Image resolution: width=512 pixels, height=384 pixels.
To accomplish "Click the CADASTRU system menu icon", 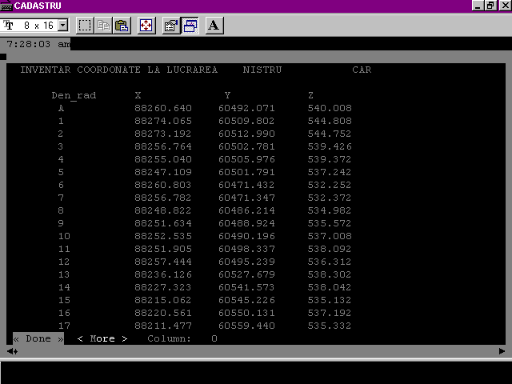I will point(6,6).
